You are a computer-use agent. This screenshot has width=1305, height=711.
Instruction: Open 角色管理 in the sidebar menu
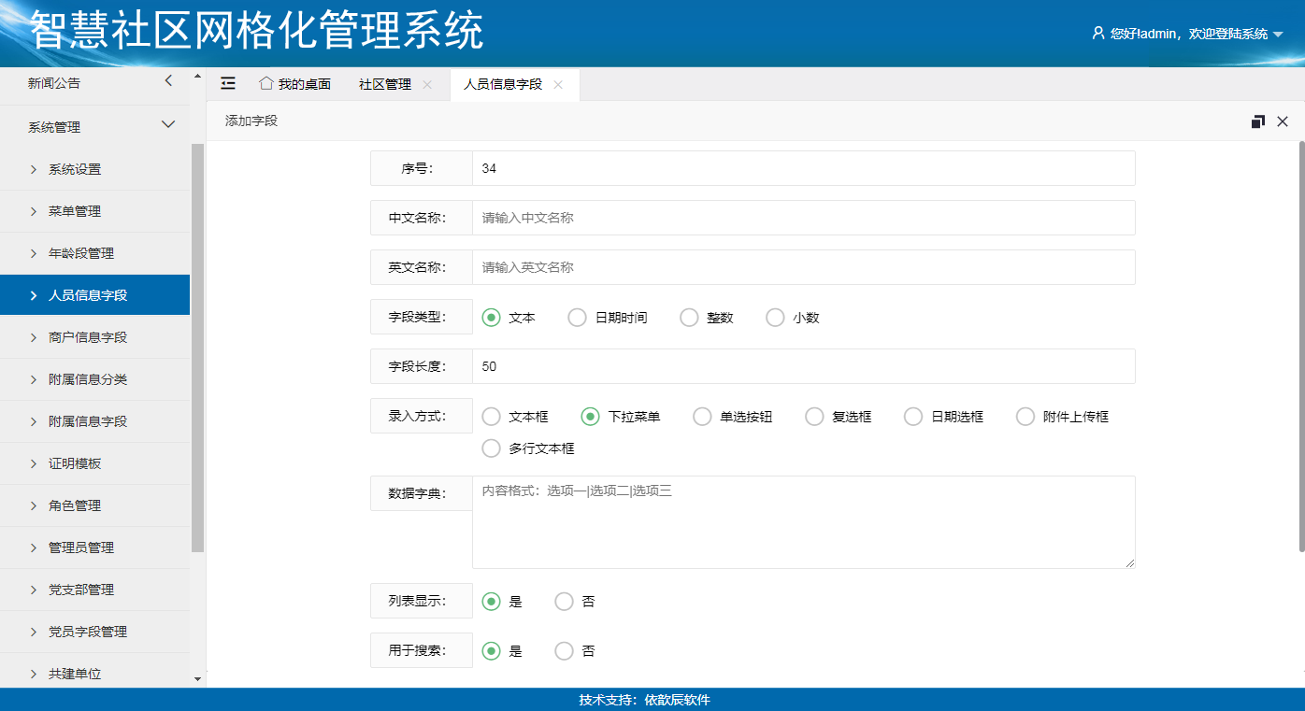tap(75, 505)
